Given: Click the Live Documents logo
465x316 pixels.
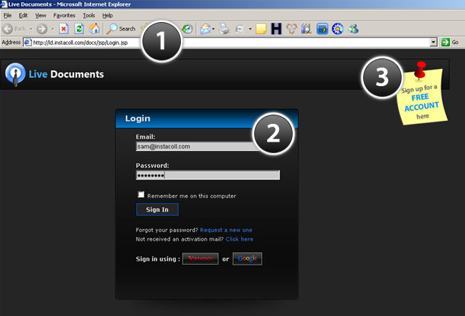Looking at the screenshot, I should (x=55, y=74).
